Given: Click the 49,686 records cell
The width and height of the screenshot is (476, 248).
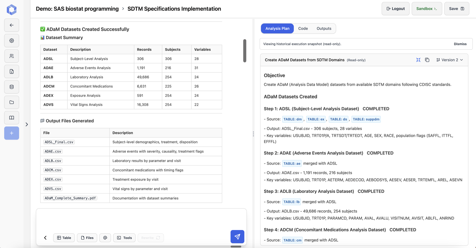Looking at the screenshot, I should tap(148, 77).
